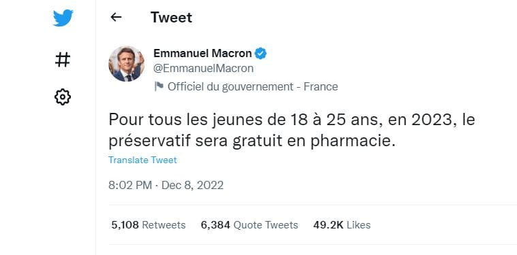Click the Emmanuel Macron display name
Viewport: 517px width, 255px height.
pos(202,53)
